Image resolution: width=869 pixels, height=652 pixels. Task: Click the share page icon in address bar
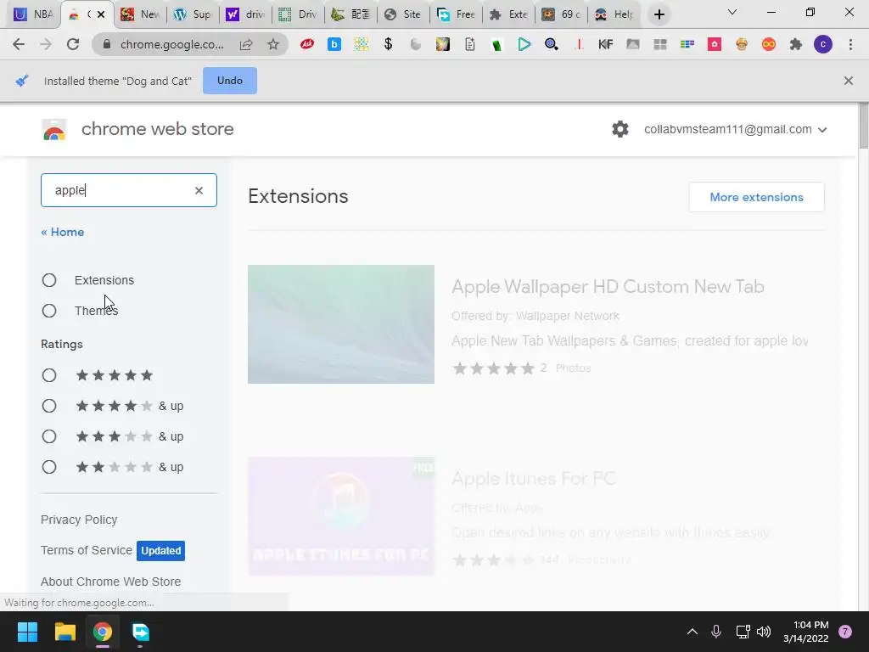click(246, 44)
